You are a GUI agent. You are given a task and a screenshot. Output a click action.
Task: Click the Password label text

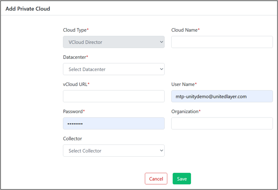74,111
